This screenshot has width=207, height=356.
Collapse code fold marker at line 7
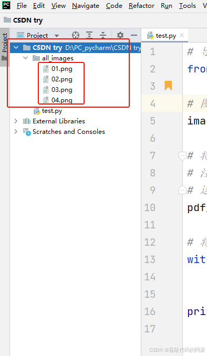pyautogui.click(x=182, y=156)
